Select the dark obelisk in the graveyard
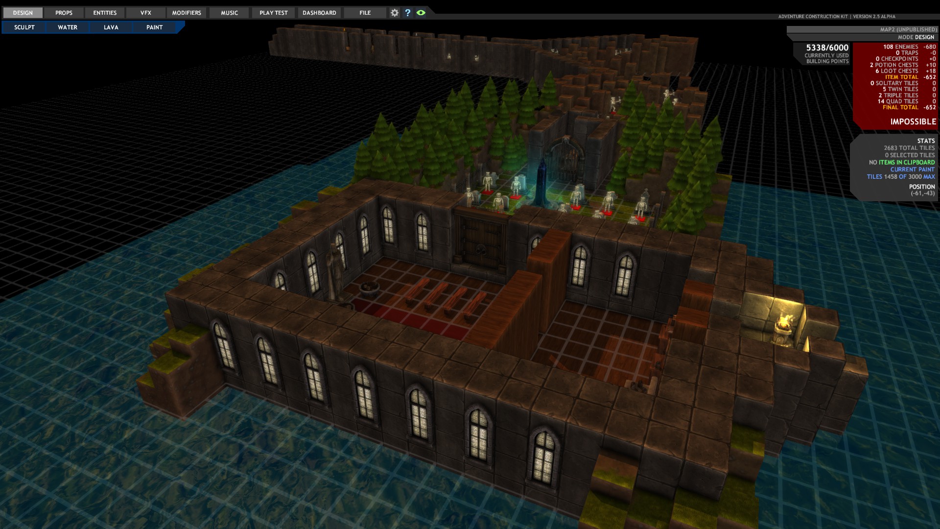 [541, 182]
